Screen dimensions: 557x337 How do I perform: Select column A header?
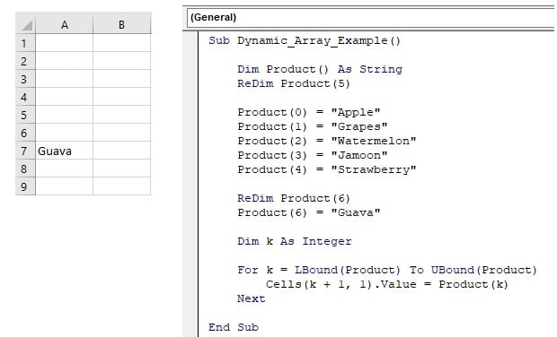(65, 24)
